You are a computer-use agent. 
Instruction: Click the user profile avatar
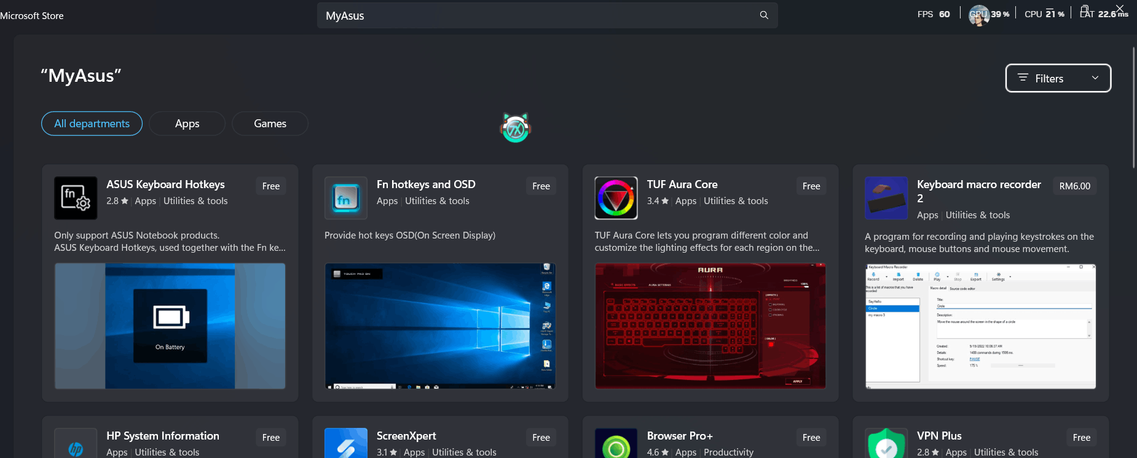[x=978, y=15]
